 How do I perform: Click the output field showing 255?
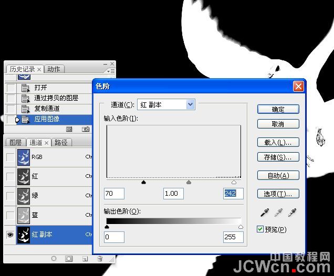(x=233, y=237)
